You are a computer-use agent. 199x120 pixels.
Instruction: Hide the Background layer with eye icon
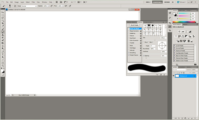point(173,76)
